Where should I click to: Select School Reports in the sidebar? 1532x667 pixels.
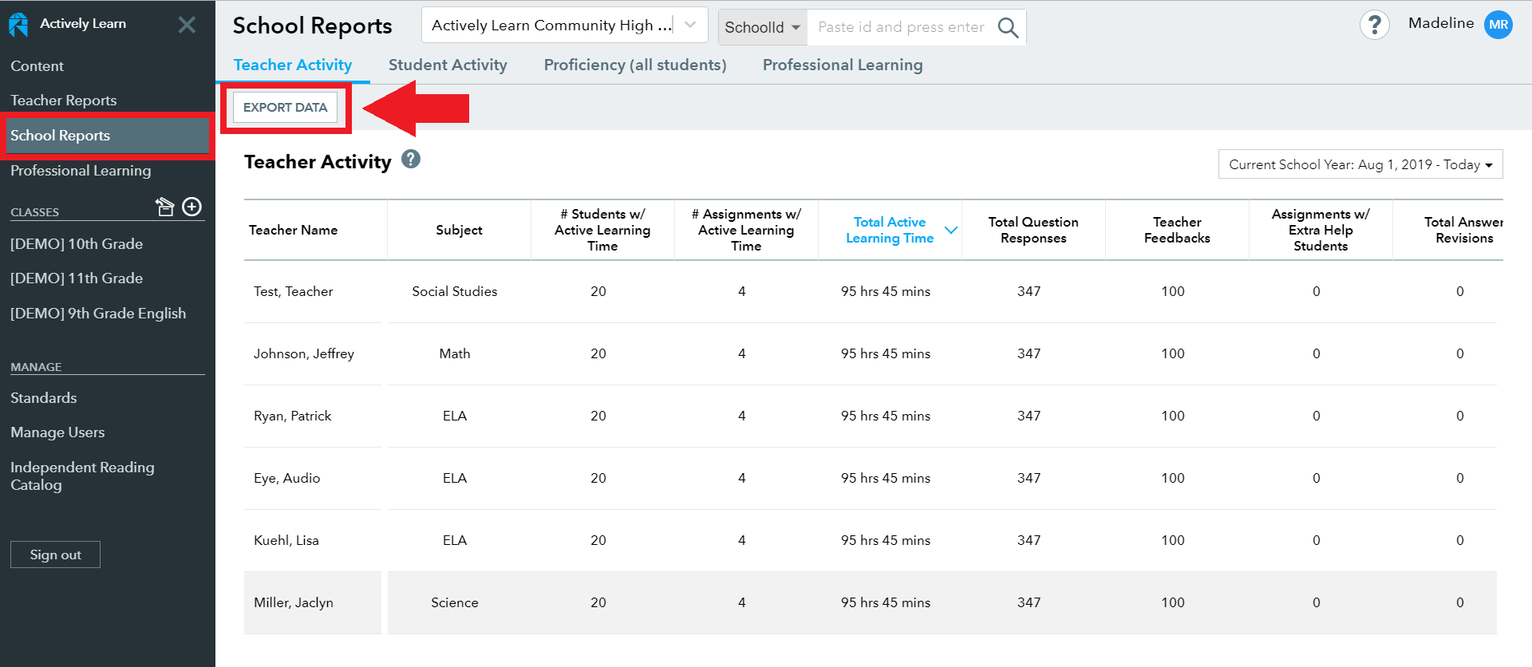(x=108, y=136)
